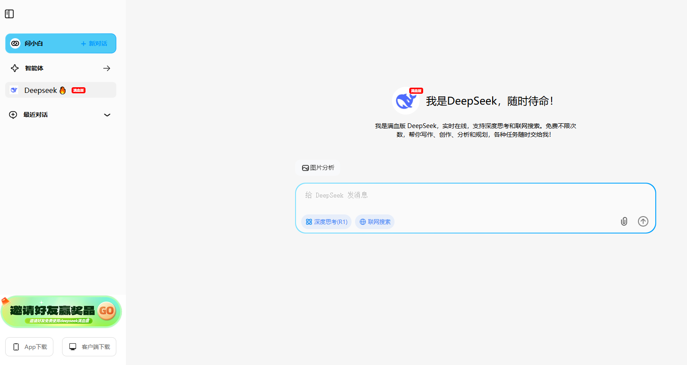Click the phone icon in App下载
Viewport: 687px width, 365px height.
click(16, 347)
